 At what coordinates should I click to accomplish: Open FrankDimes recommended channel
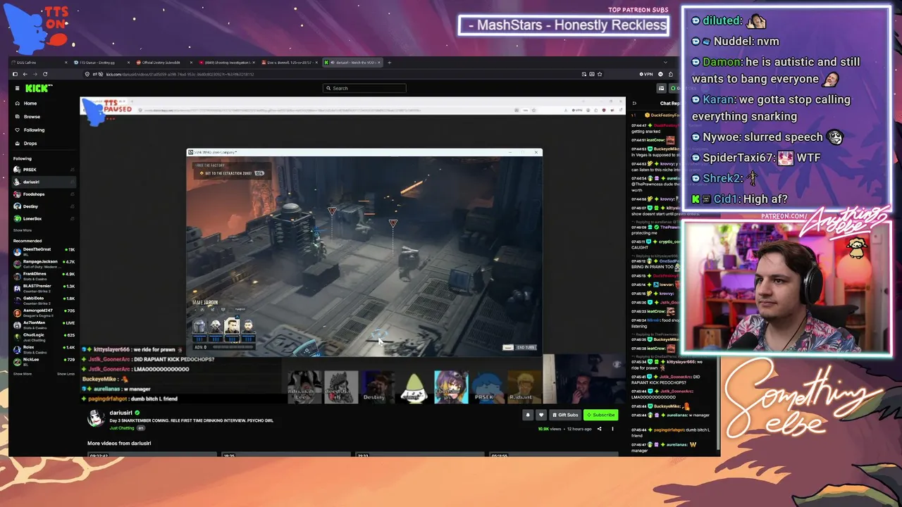pyautogui.click(x=44, y=275)
